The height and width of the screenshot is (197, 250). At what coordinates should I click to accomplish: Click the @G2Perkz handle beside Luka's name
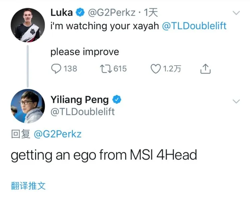point(112,13)
